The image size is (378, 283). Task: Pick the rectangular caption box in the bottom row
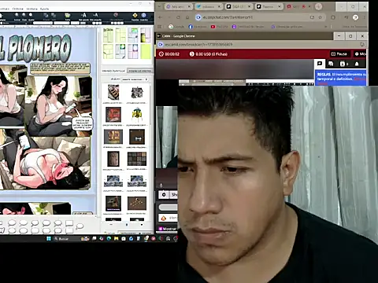point(69,230)
